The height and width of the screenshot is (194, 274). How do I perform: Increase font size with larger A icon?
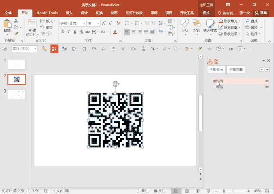click(x=104, y=23)
